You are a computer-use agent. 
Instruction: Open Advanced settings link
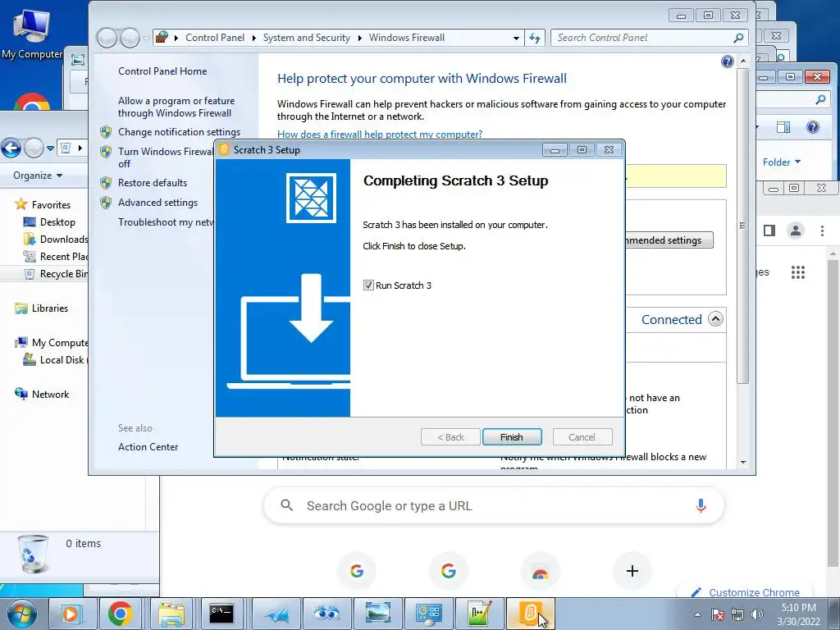158,203
